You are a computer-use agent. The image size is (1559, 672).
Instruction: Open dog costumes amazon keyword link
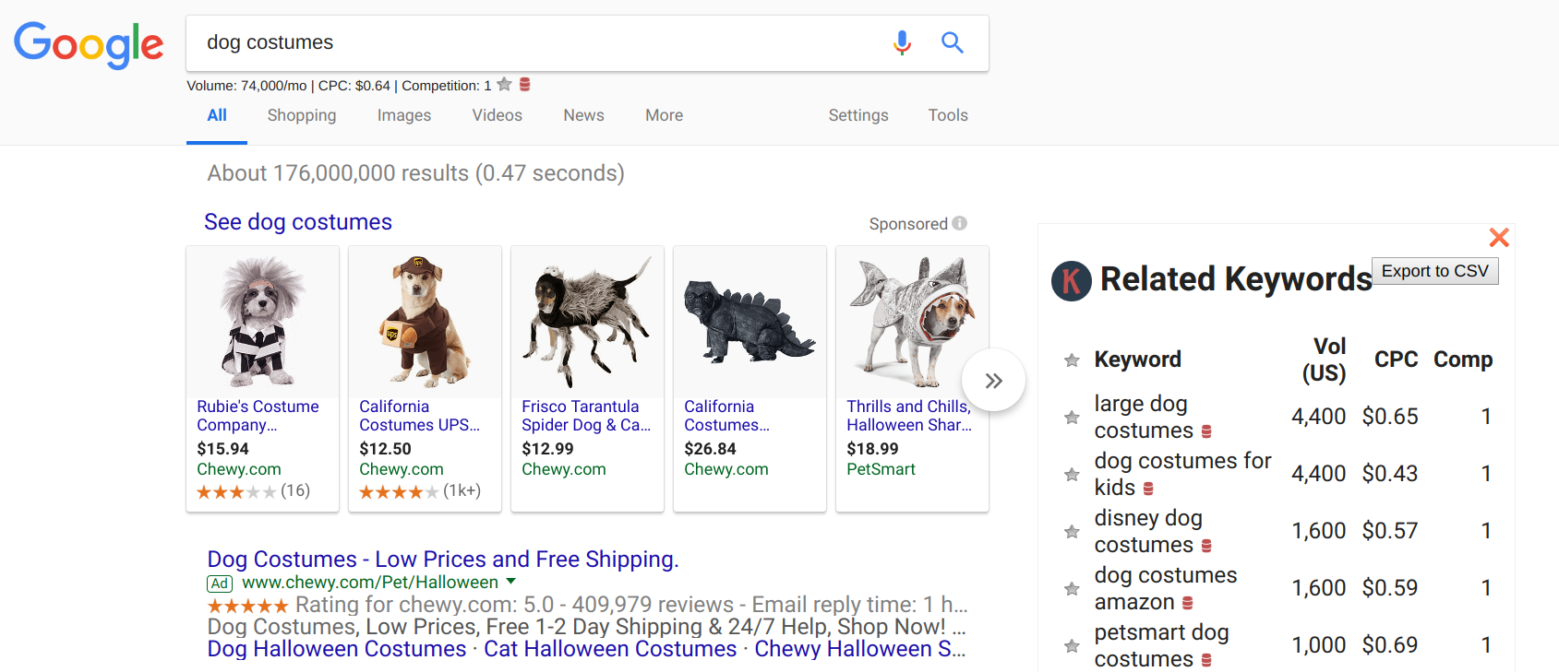[1166, 588]
